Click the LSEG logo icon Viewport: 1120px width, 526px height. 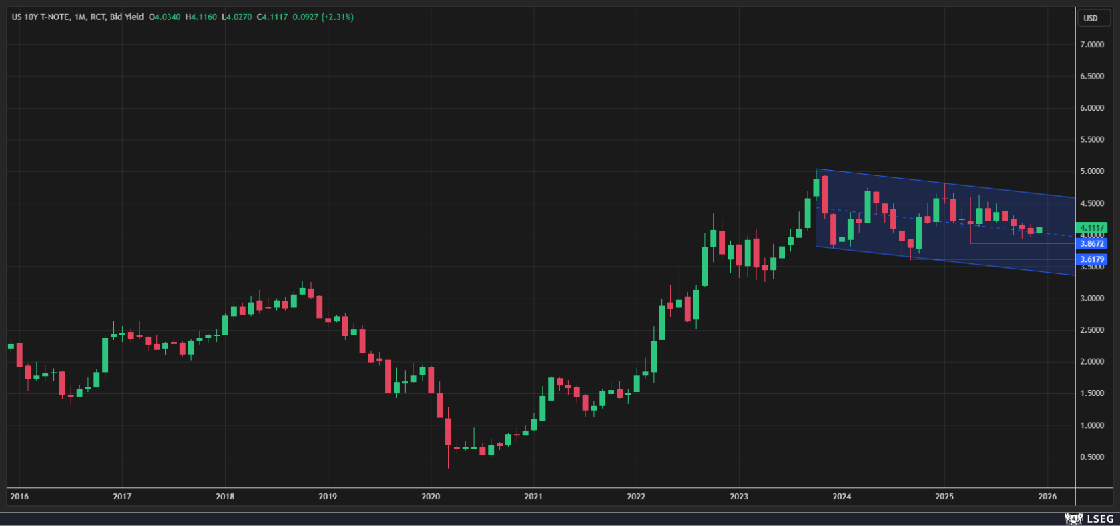[1073, 518]
